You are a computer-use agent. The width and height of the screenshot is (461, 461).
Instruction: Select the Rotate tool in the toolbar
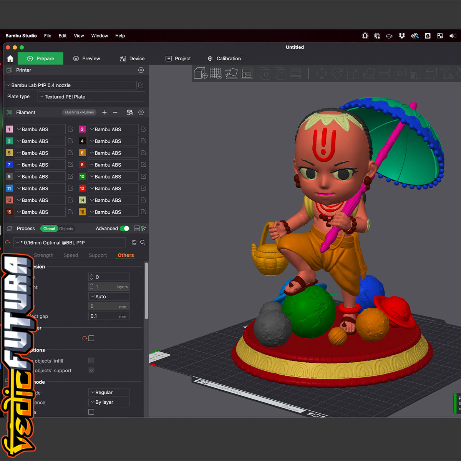(337, 73)
